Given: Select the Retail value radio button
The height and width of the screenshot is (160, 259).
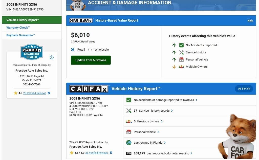Looking at the screenshot, I should 73,50.
